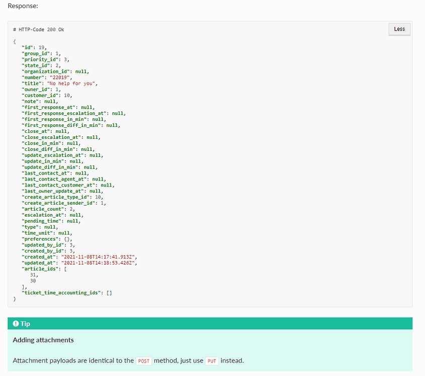This screenshot has width=425, height=376.
Task: Click the "article_ids" key
Action: 41,269
